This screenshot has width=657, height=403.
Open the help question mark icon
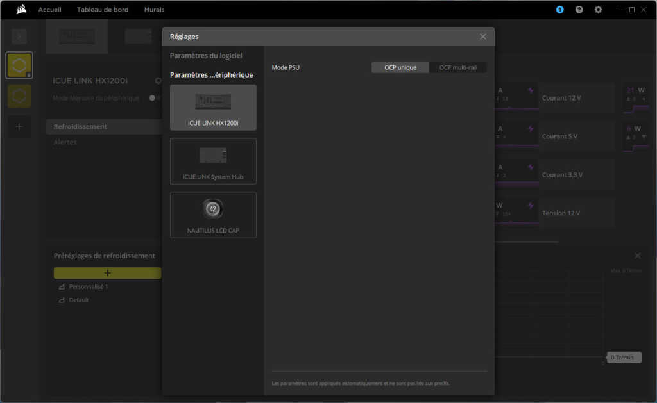pyautogui.click(x=579, y=10)
